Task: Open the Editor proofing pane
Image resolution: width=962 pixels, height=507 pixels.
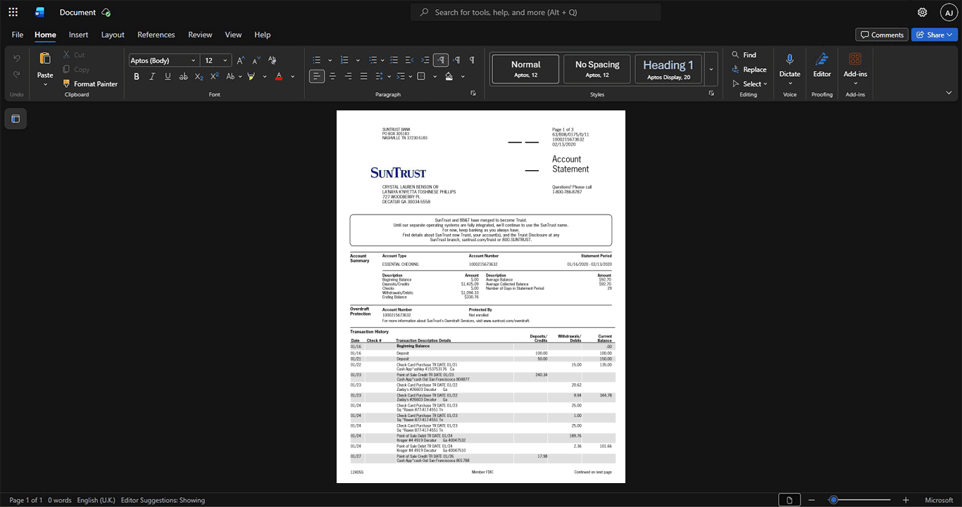Action: [822, 65]
